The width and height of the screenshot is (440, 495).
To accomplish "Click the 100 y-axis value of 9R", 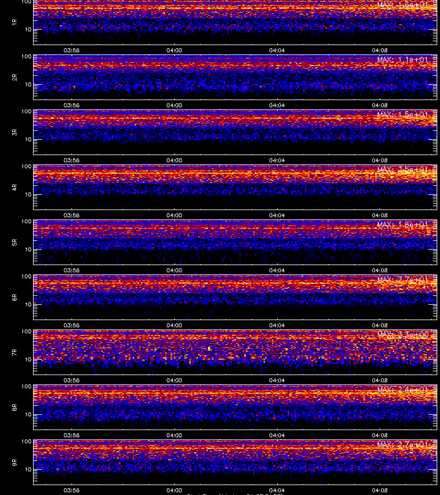I will tap(26, 441).
